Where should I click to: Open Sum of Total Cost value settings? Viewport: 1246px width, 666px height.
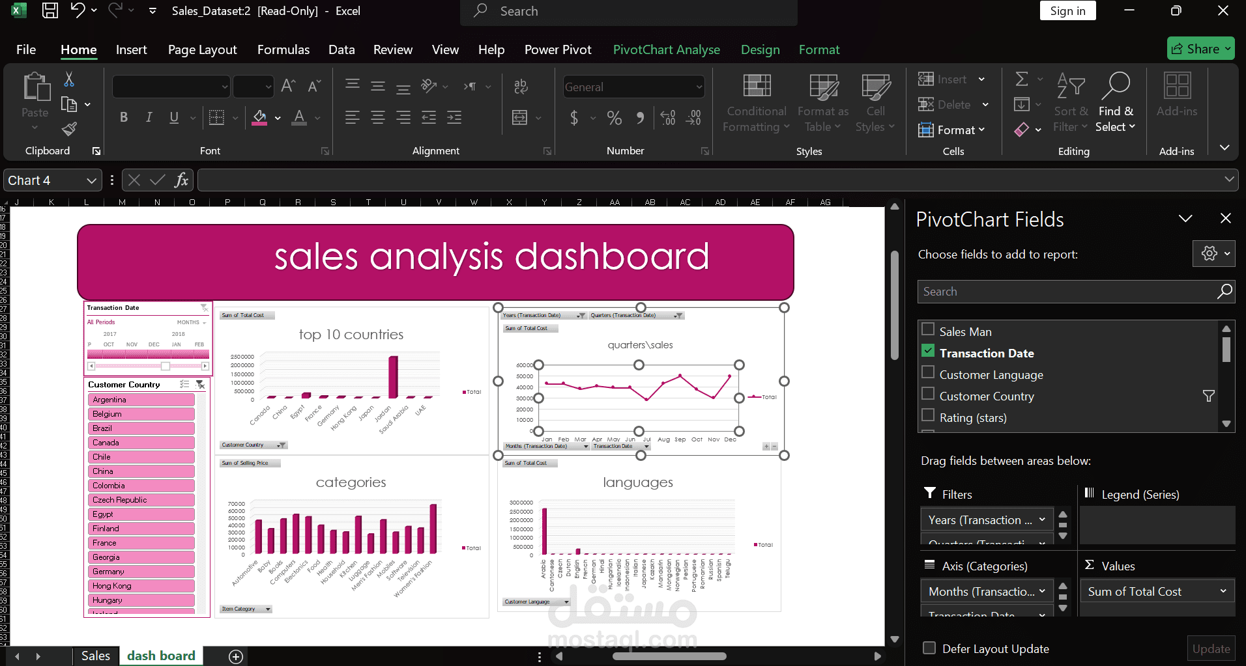tap(1224, 591)
